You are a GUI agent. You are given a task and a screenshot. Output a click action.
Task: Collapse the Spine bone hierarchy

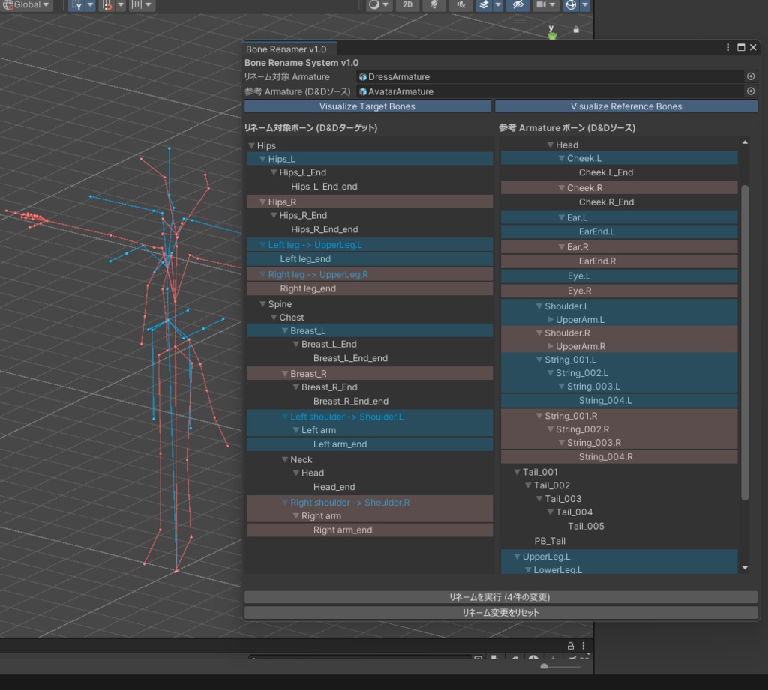click(x=264, y=304)
